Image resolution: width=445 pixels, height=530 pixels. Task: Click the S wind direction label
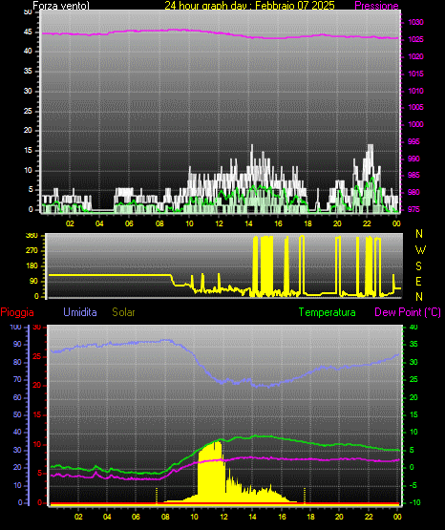[418, 266]
